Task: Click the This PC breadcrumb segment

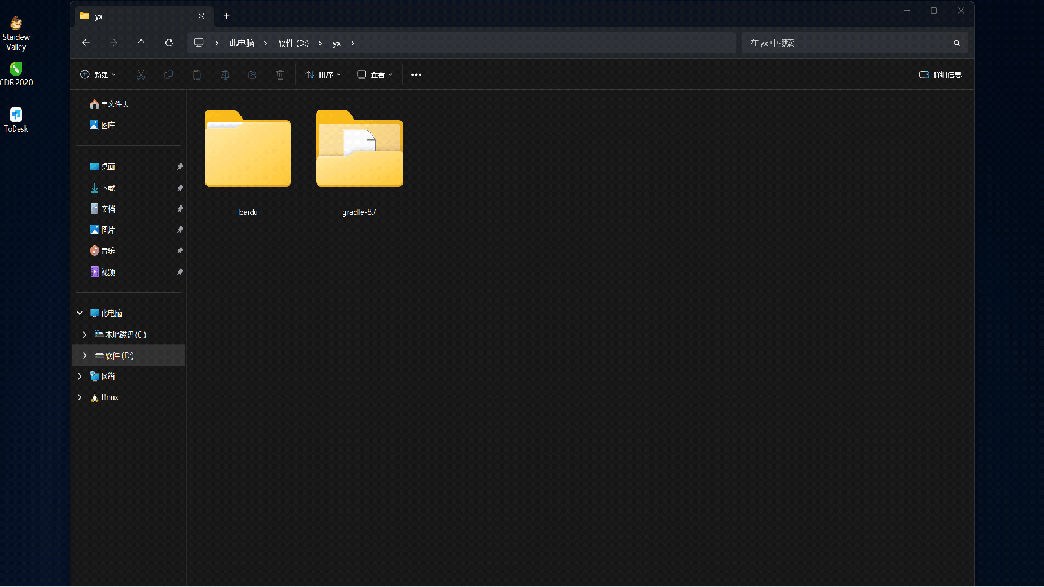Action: coord(242,44)
